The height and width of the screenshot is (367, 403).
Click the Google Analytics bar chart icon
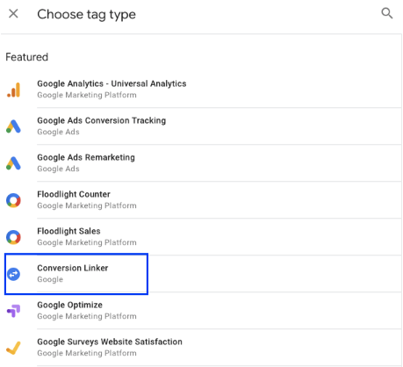[13, 90]
